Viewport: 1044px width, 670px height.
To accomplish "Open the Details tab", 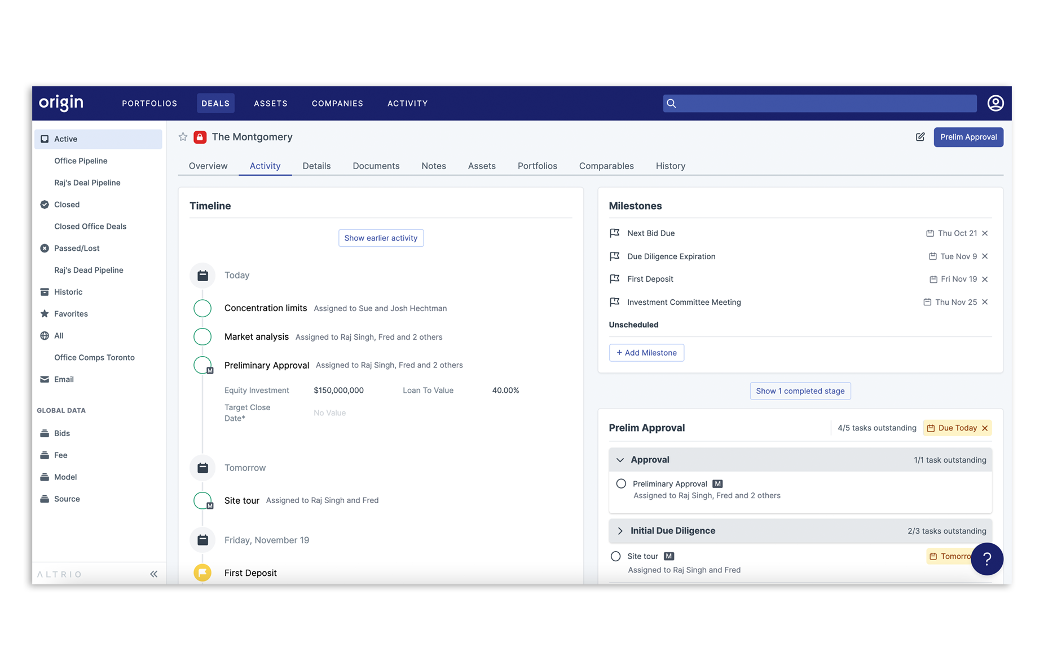I will pyautogui.click(x=316, y=166).
